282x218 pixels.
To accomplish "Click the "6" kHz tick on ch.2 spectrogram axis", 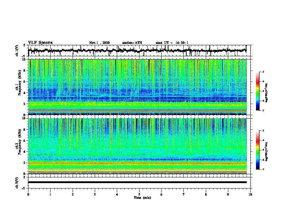I will point(25,141).
